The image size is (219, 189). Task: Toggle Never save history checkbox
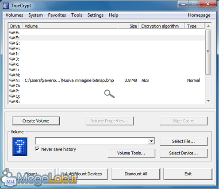click(x=37, y=149)
